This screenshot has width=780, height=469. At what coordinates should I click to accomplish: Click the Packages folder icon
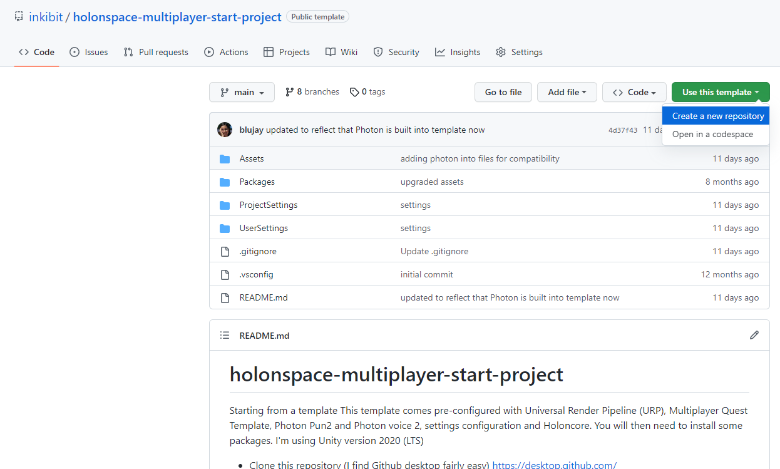pyautogui.click(x=225, y=182)
